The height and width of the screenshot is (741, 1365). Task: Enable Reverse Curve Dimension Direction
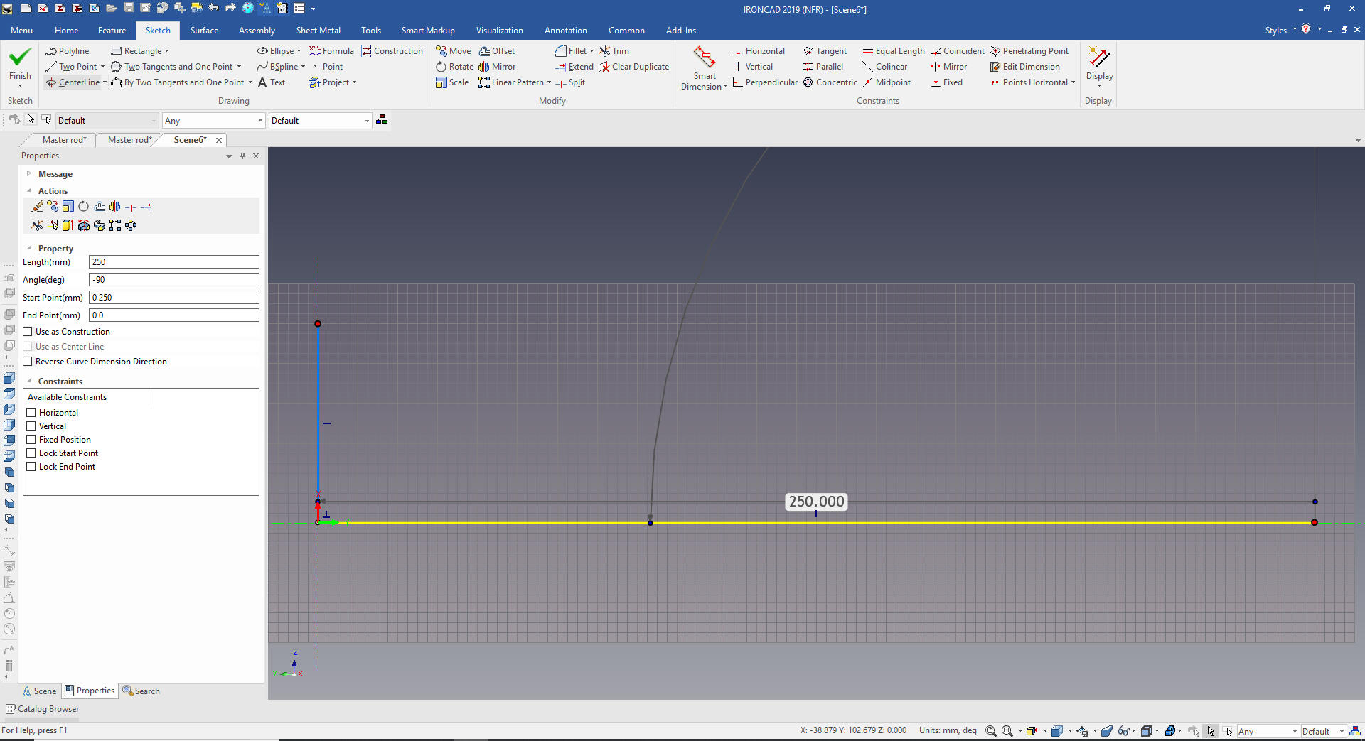(x=28, y=362)
